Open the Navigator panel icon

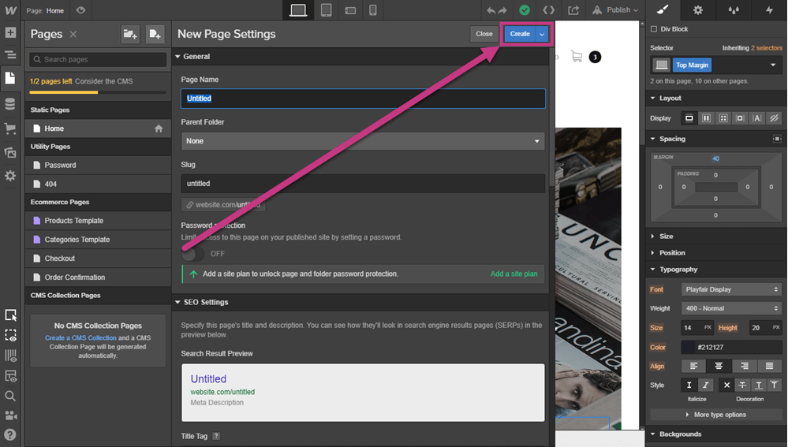point(10,54)
